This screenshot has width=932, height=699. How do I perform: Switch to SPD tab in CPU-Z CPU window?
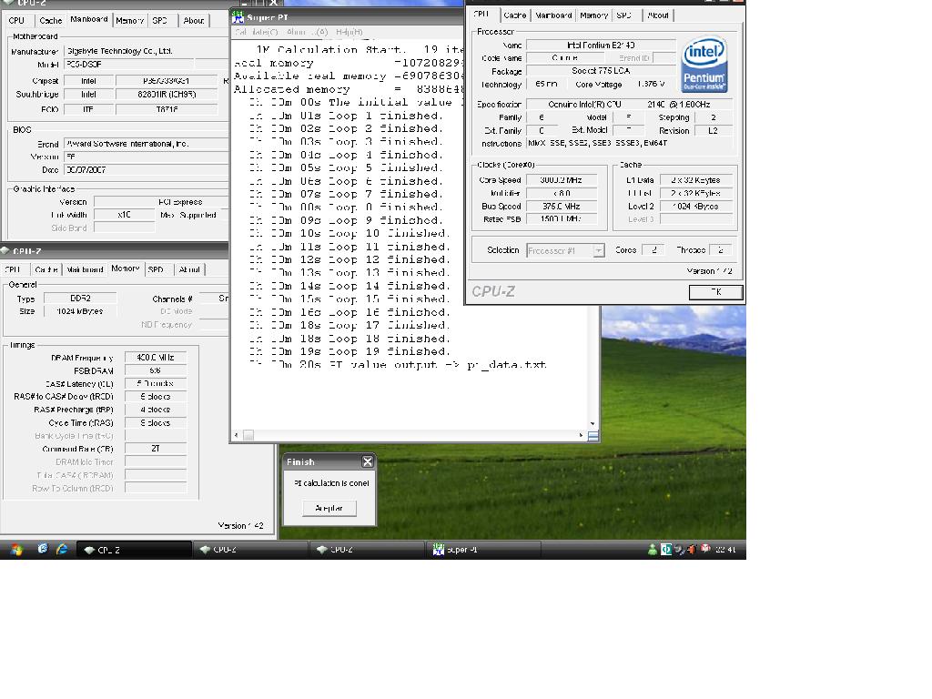coord(623,15)
